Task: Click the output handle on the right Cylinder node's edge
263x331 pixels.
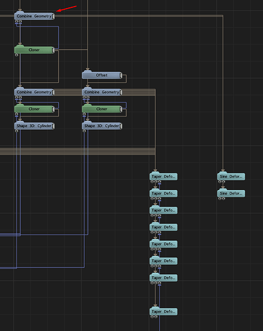Action: click(x=121, y=126)
